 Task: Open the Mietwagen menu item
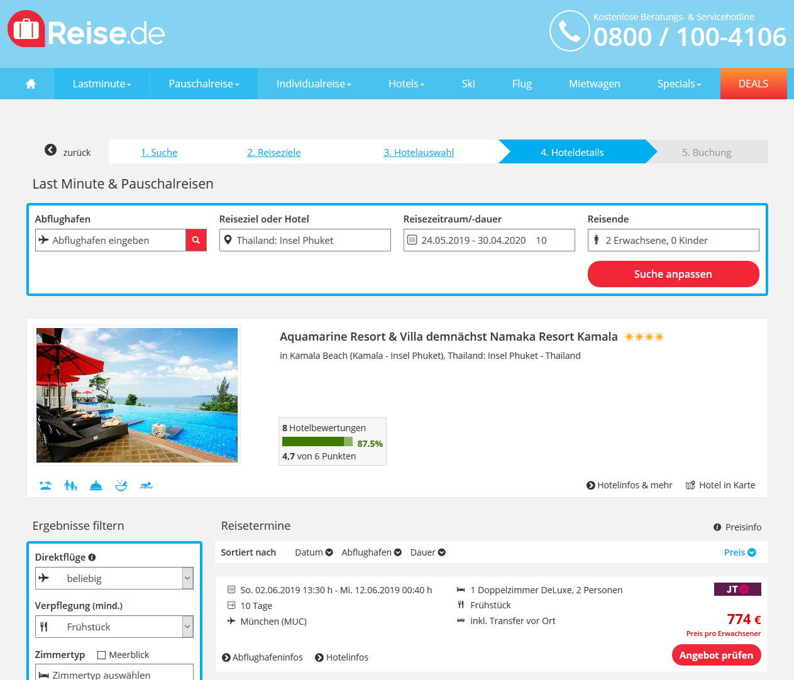tap(595, 84)
